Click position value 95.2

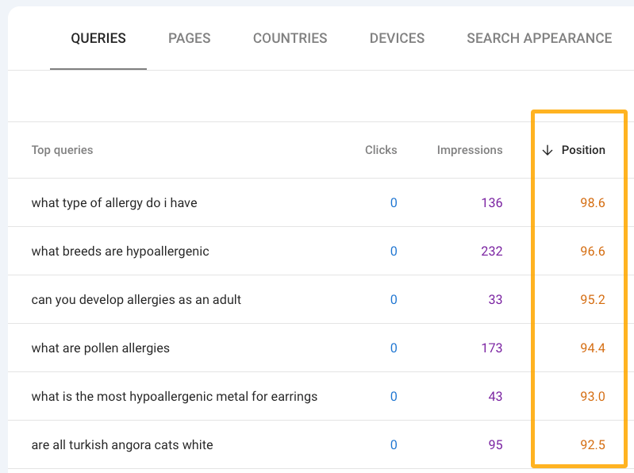pyautogui.click(x=593, y=299)
